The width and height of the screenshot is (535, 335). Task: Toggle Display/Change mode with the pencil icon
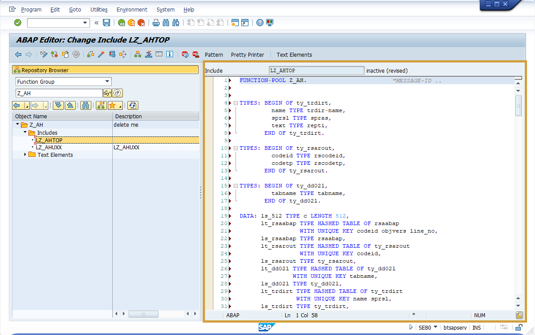pos(43,54)
